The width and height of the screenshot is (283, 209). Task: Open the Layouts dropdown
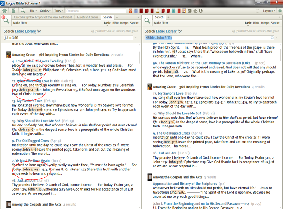[x=269, y=11]
